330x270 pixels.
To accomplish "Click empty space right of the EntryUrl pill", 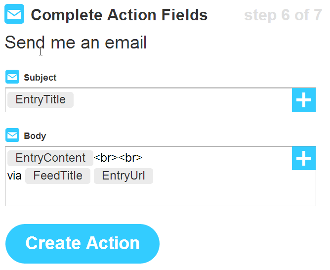I will (x=222, y=176).
